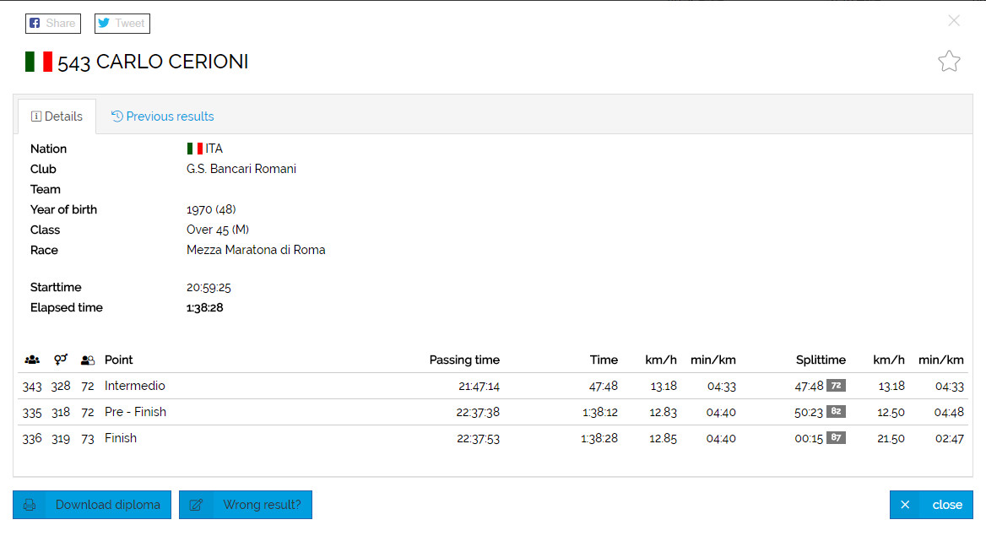Tweet this result
The height and width of the screenshot is (536, 986).
(x=122, y=24)
